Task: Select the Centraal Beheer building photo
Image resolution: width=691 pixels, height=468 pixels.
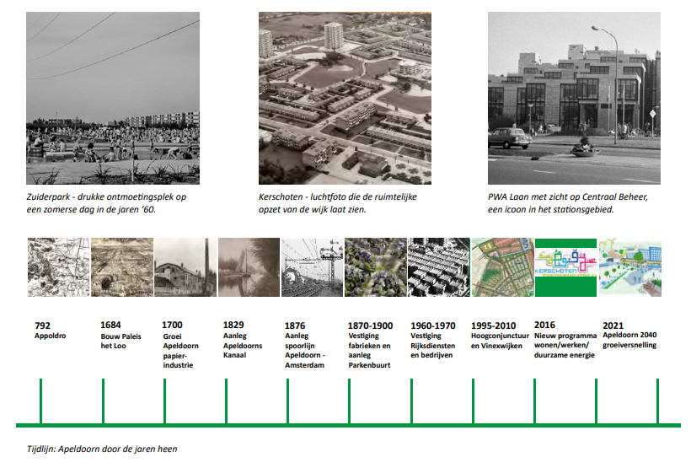Action: [x=574, y=98]
